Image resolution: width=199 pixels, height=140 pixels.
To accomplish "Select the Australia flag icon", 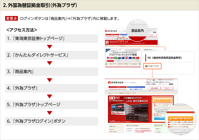I will [x=119, y=58].
